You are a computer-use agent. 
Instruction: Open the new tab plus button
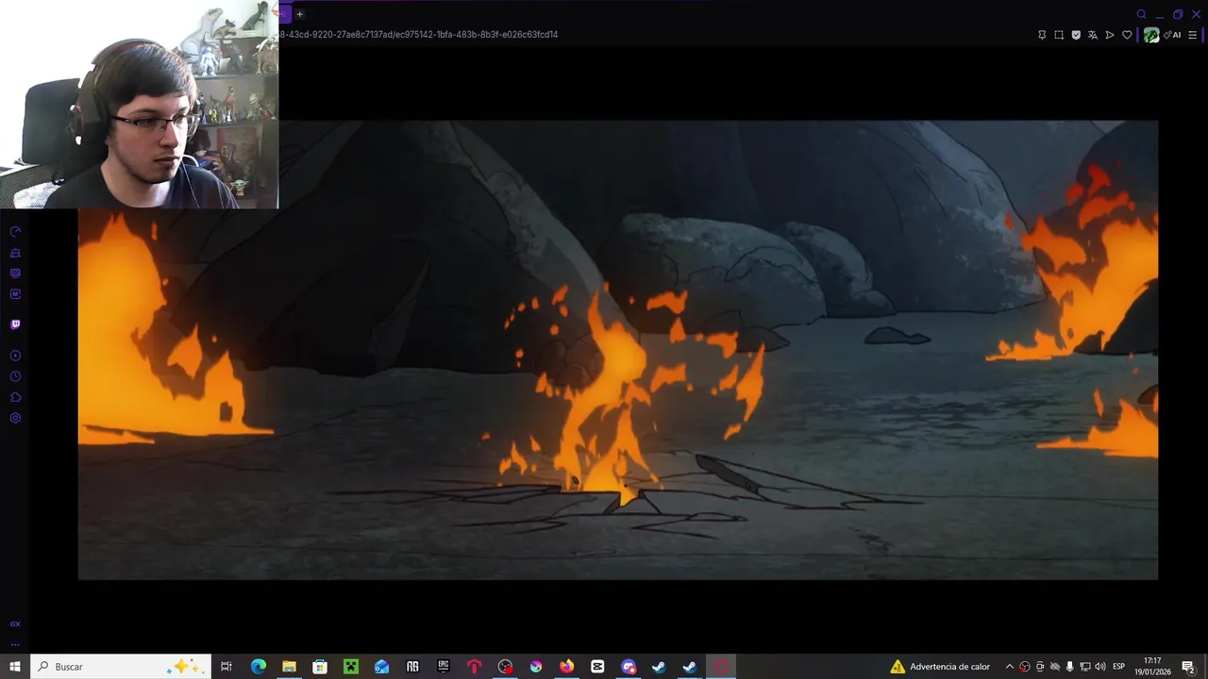[x=299, y=14]
